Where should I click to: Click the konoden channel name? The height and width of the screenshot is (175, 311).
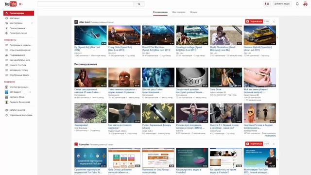[x=84, y=144]
